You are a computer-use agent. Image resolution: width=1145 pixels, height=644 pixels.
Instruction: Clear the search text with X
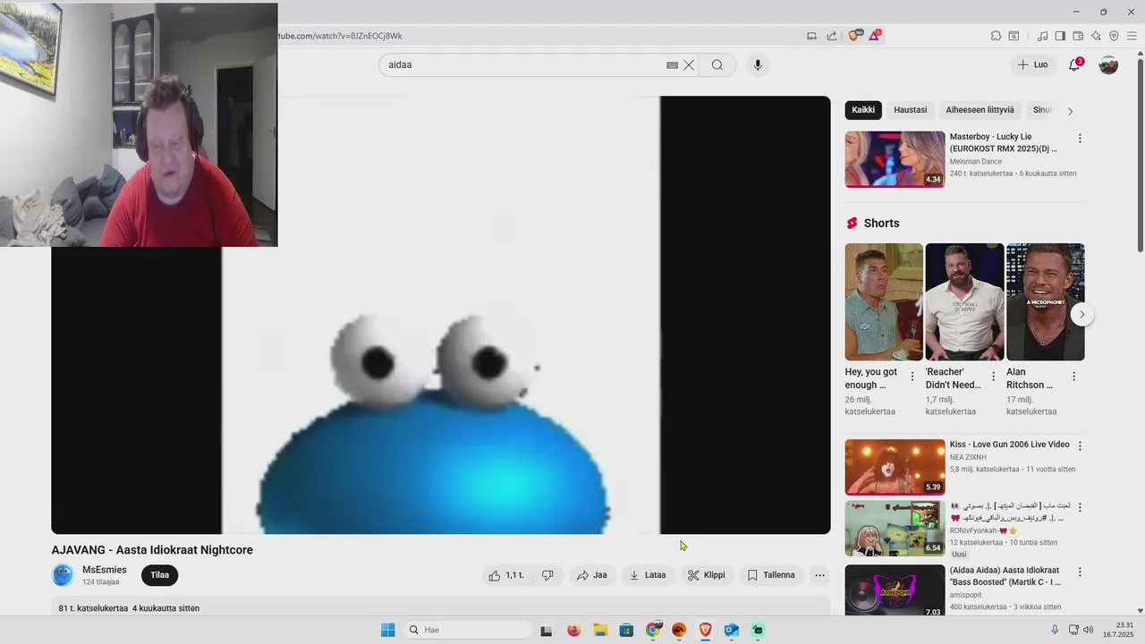point(689,64)
